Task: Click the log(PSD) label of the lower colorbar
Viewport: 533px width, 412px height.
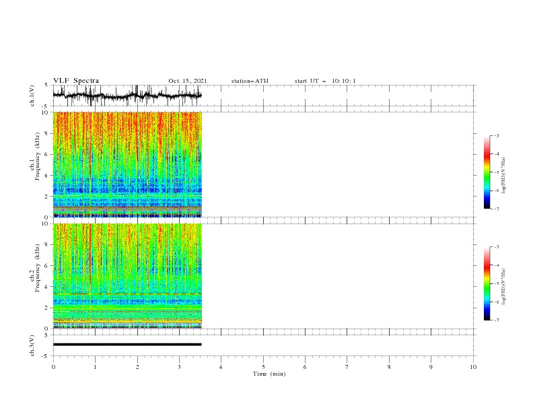Action: coord(504,287)
